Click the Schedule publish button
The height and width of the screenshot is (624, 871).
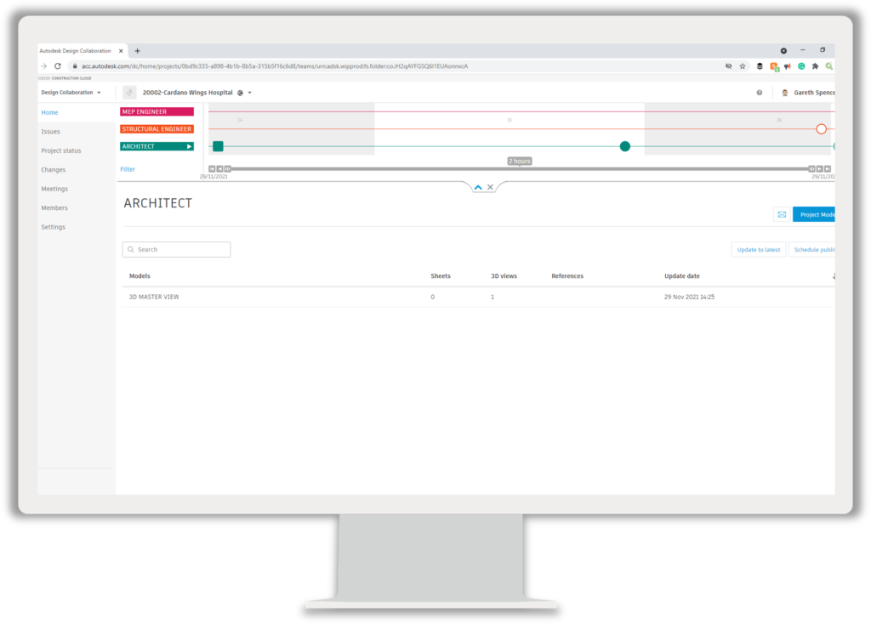[812, 250]
